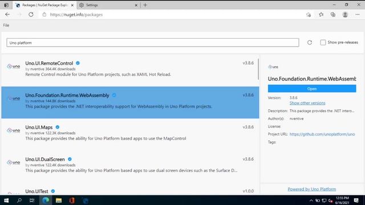Open the Powered by Uno Platform link

tap(312, 189)
